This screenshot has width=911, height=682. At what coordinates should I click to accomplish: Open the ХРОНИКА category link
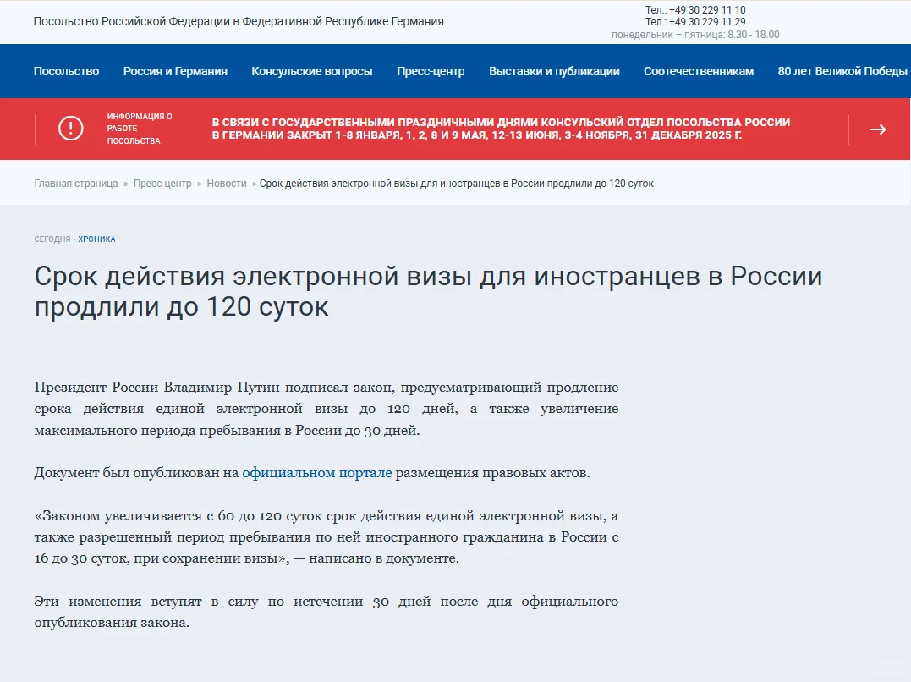coord(97,239)
